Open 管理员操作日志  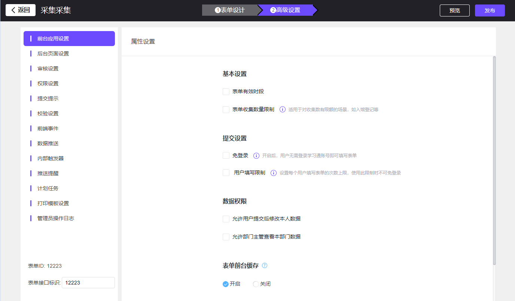[69, 218]
